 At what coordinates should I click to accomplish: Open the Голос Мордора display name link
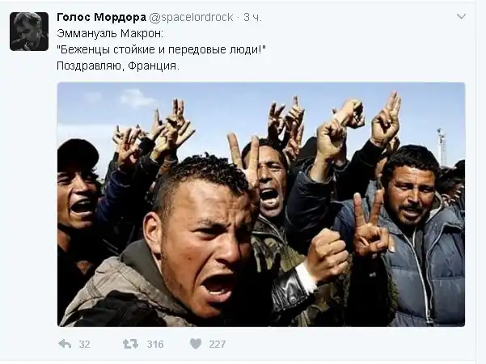(x=101, y=17)
